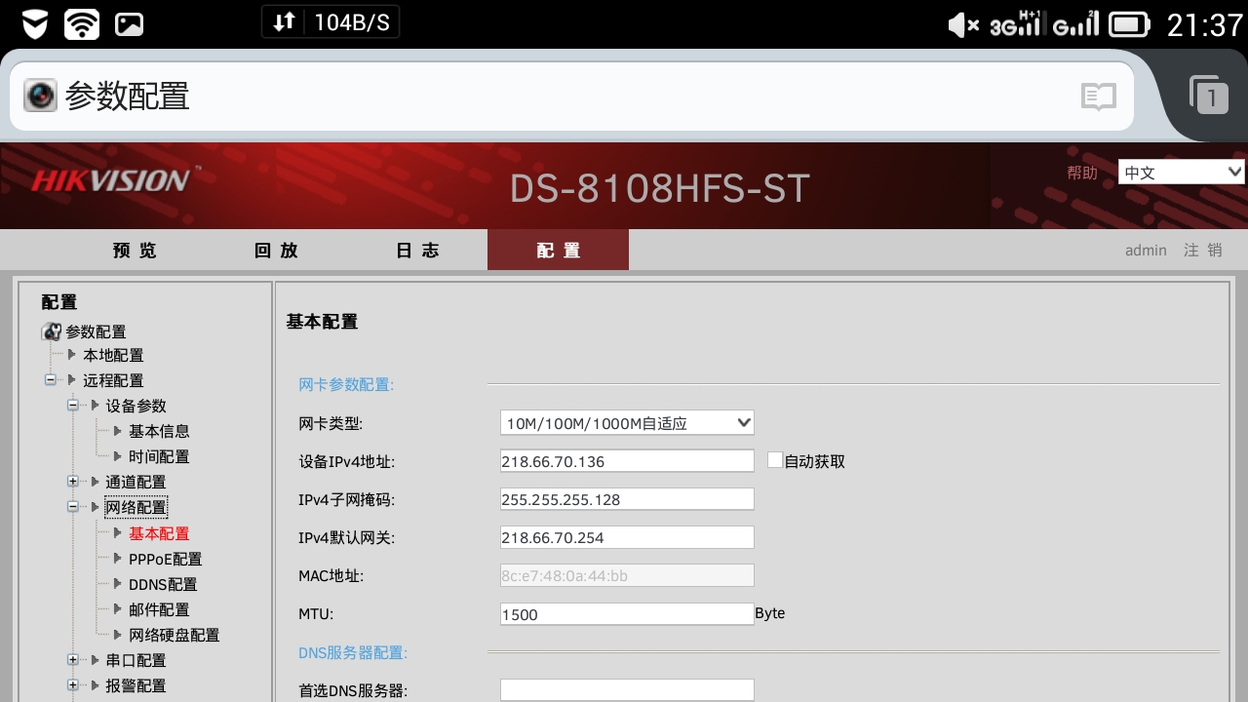
Task: Expand the 报警配置 tree node
Action: (73, 685)
